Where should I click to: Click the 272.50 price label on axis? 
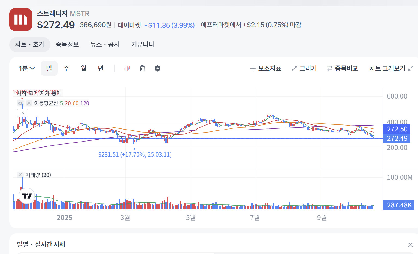397,129
